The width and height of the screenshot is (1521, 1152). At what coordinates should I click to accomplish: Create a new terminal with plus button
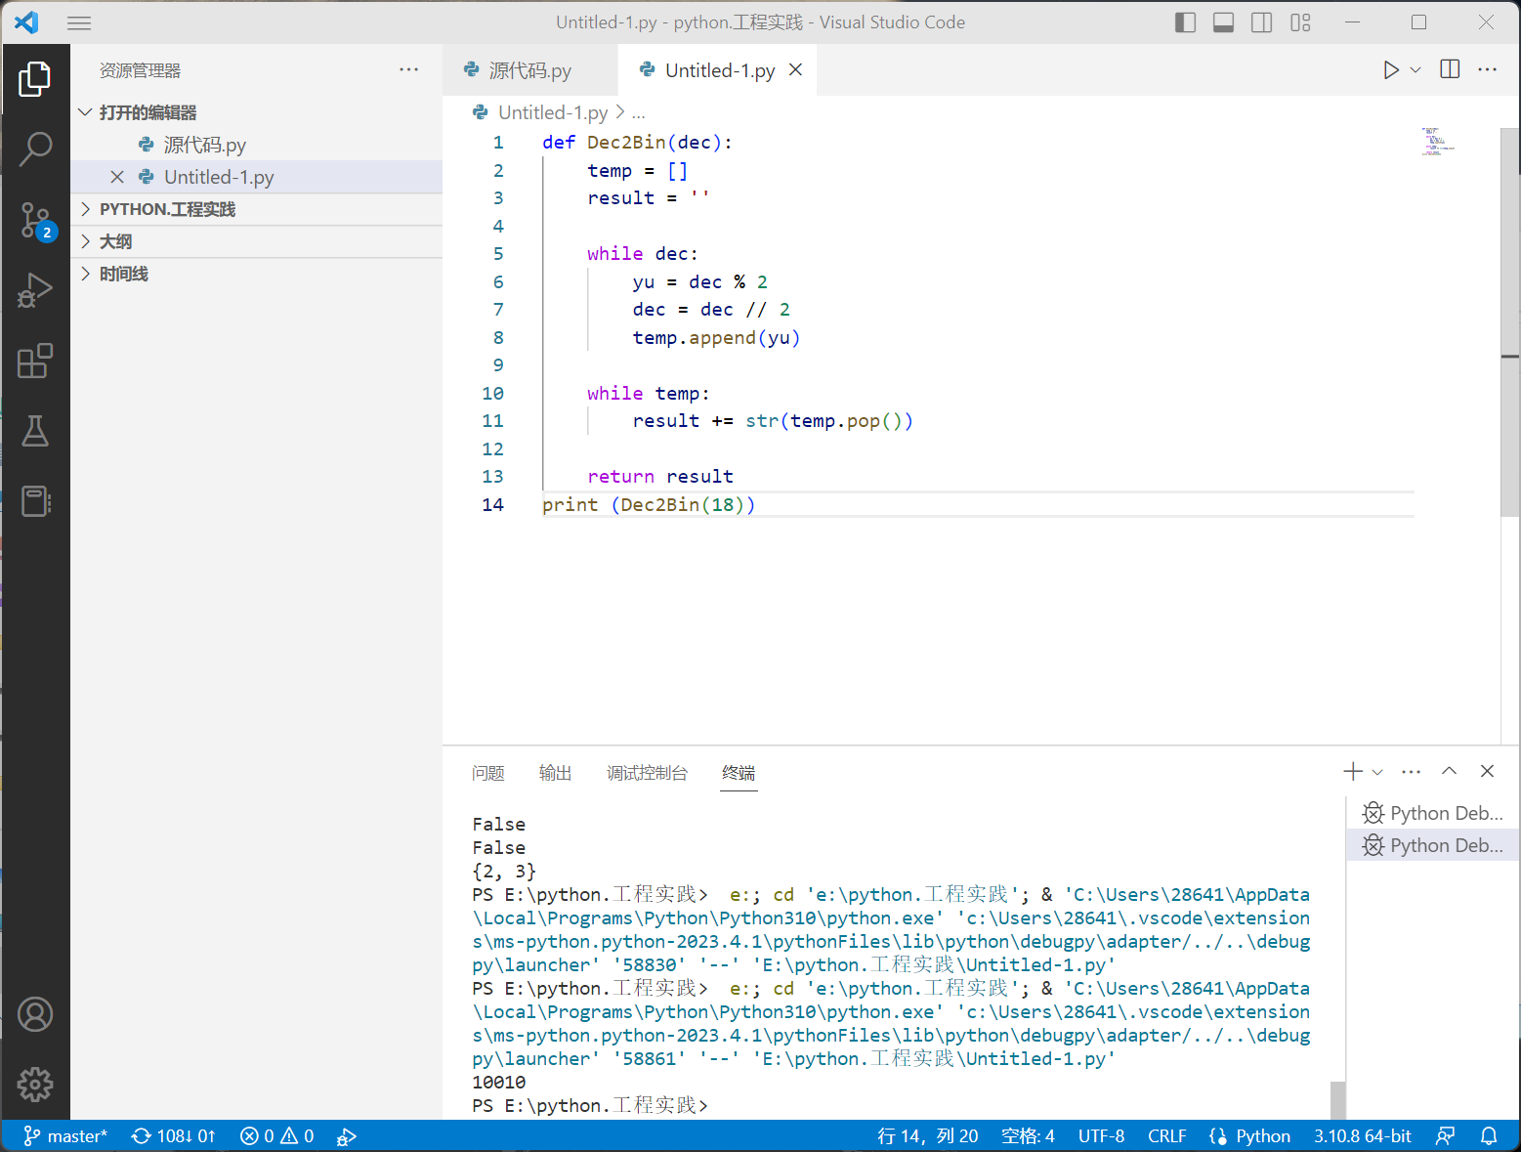click(1353, 772)
